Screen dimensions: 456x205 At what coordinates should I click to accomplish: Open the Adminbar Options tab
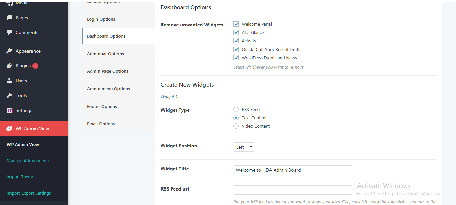118,54
